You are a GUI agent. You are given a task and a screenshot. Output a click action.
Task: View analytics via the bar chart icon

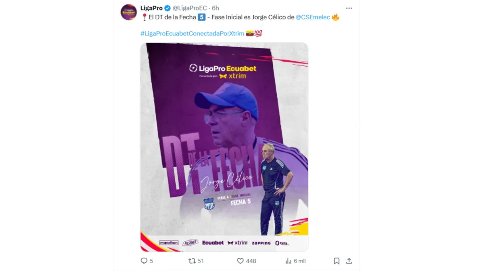pos(288,261)
